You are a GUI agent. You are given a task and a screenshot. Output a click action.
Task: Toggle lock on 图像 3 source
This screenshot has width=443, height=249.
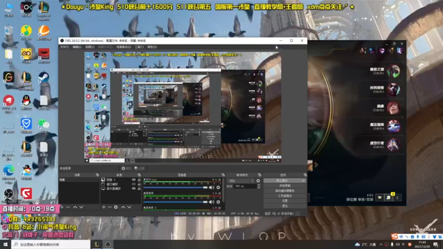tap(139, 179)
